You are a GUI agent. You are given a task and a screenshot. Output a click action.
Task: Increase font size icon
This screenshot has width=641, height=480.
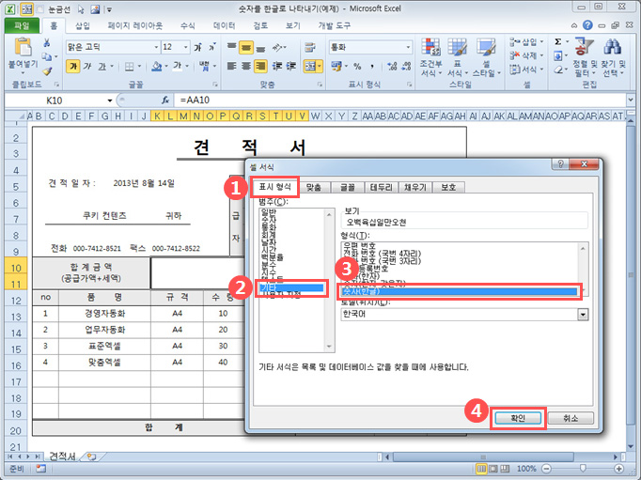(198, 47)
